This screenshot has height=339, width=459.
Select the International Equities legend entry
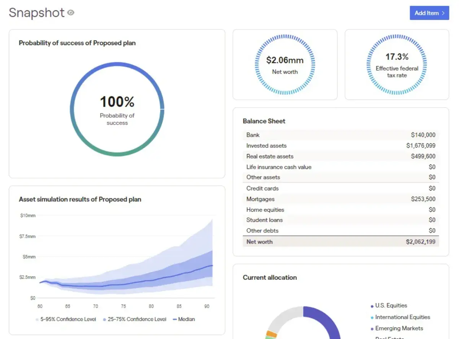pyautogui.click(x=402, y=317)
